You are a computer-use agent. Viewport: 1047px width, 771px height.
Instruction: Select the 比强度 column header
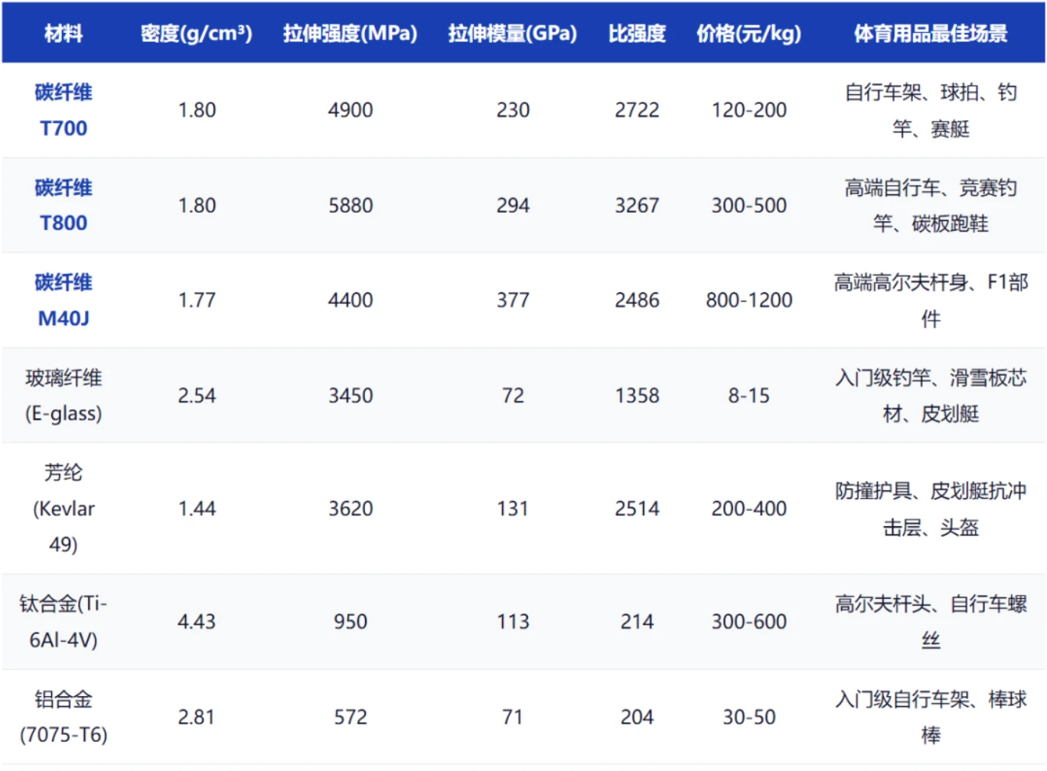pyautogui.click(x=637, y=33)
